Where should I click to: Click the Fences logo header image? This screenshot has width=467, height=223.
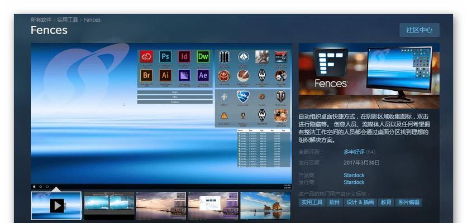pos(369,76)
